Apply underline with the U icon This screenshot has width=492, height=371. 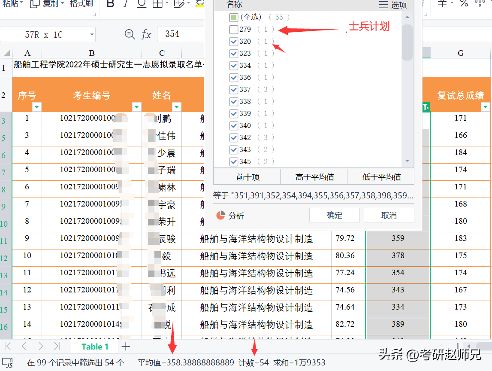point(142,3)
